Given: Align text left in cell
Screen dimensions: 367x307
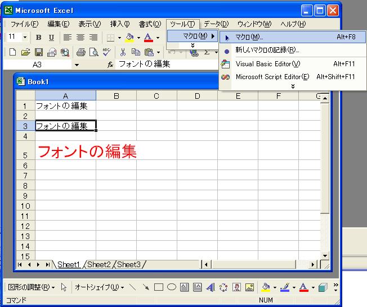Looking at the screenshot, I should 68,38.
